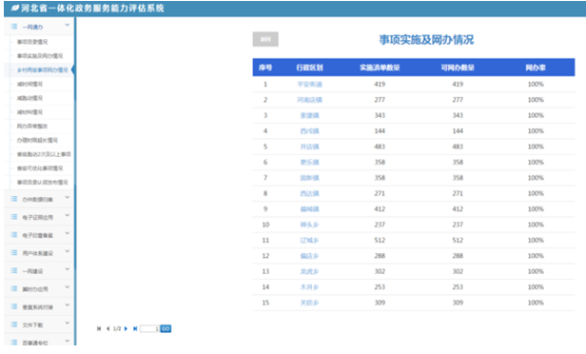The image size is (586, 354).
Task: Expand the 文件下载 section chevron
Action: 68,323
